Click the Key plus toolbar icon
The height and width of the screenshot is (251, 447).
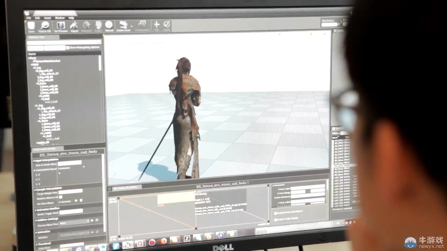click(156, 25)
